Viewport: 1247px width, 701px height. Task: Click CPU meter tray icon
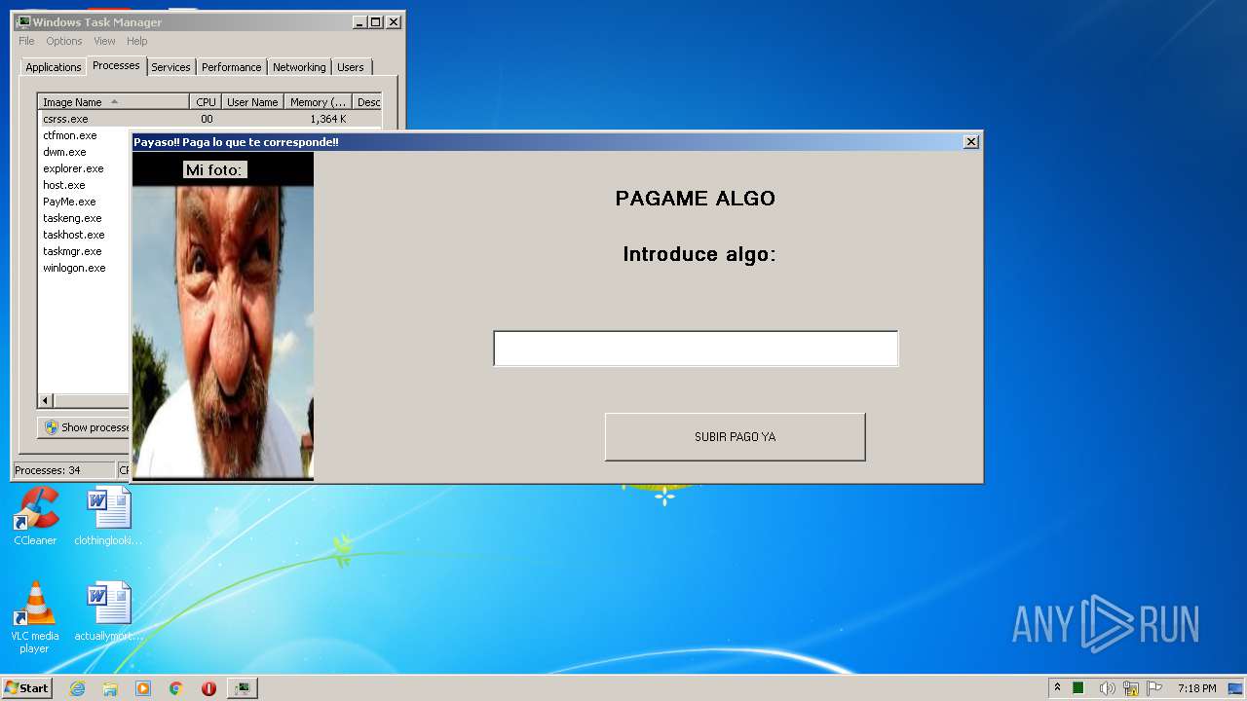[1078, 688]
